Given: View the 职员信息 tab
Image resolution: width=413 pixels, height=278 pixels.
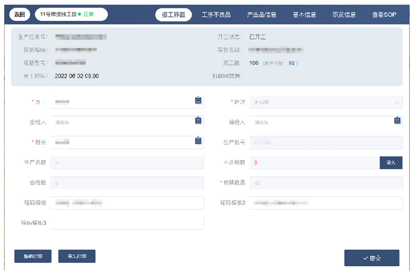Looking at the screenshot, I should [345, 14].
